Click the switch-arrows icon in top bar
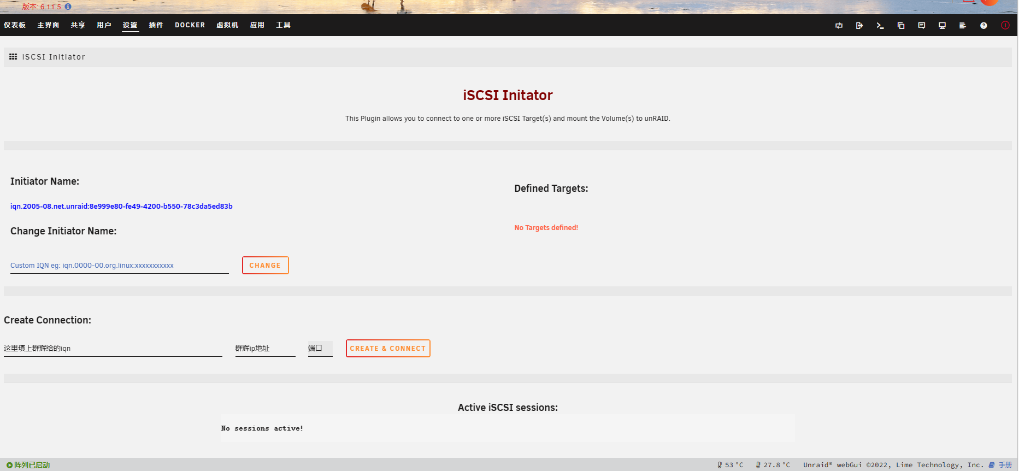 pos(839,26)
